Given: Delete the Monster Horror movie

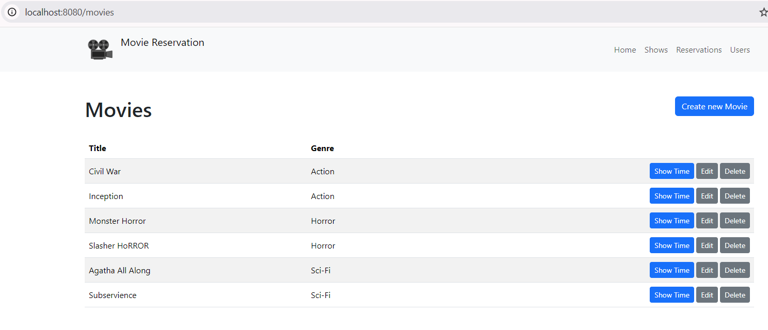Looking at the screenshot, I should click(734, 221).
